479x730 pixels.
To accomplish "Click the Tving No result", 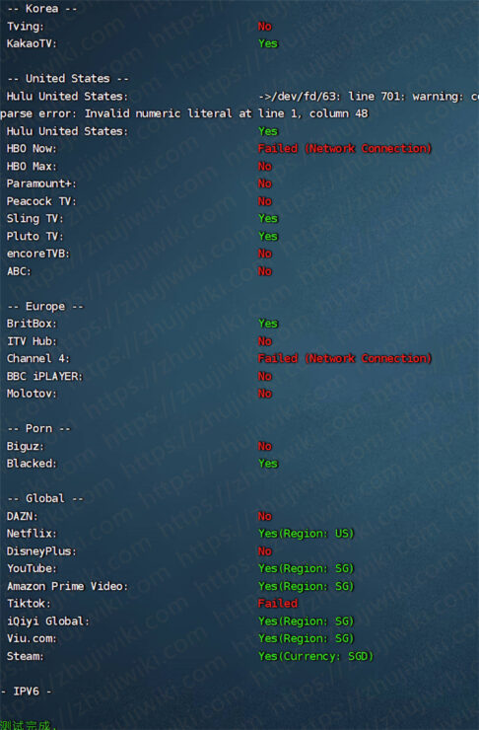I will pos(264,27).
